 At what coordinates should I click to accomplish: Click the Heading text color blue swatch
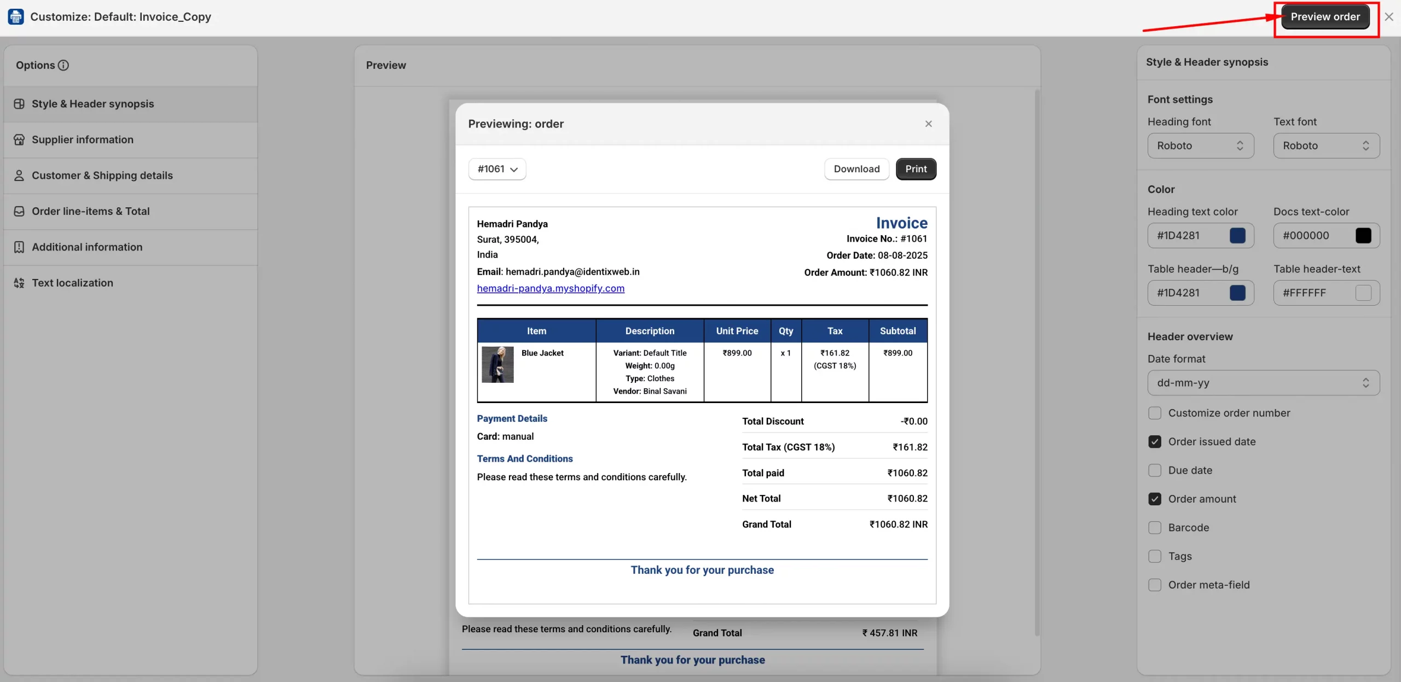(1237, 236)
